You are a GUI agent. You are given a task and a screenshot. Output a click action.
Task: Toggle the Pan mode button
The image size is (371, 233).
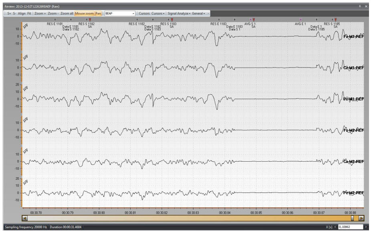[x=98, y=14]
